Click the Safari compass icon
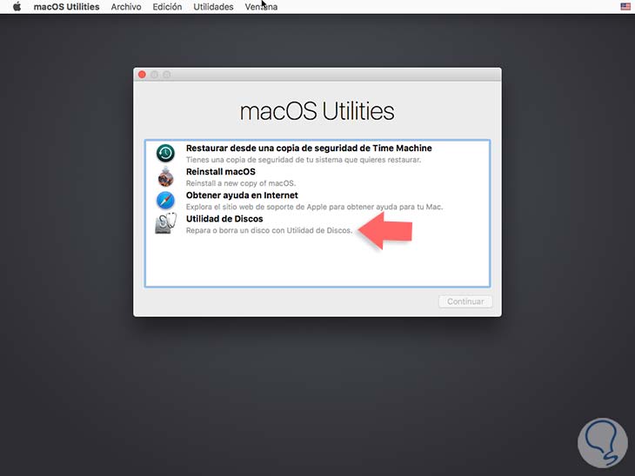The height and width of the screenshot is (476, 635). [x=165, y=200]
